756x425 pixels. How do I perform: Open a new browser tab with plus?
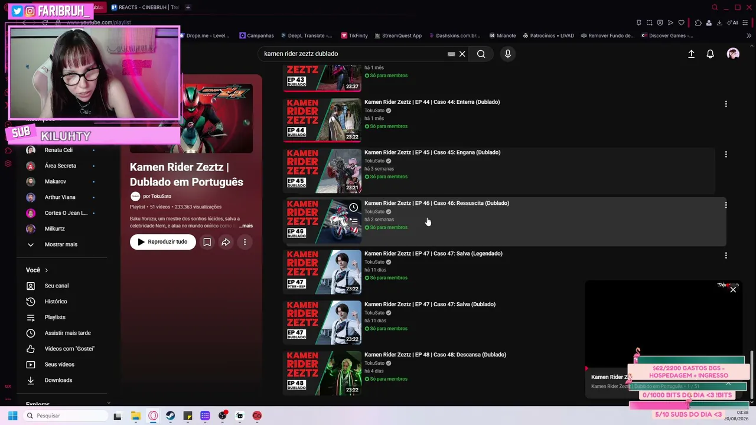188,7
